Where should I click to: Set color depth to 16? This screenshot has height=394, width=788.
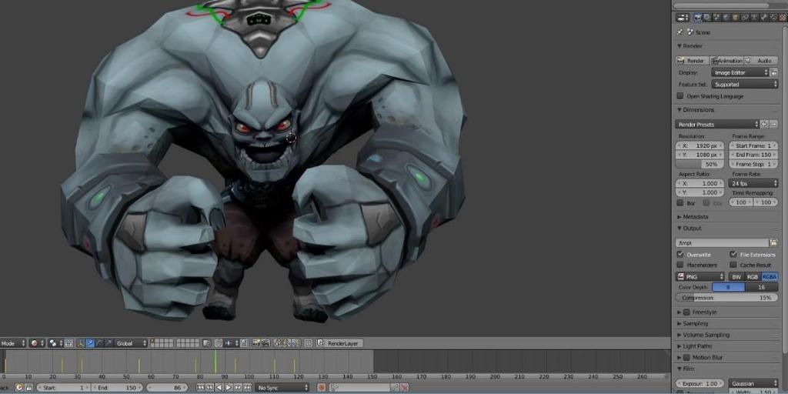[x=761, y=287]
